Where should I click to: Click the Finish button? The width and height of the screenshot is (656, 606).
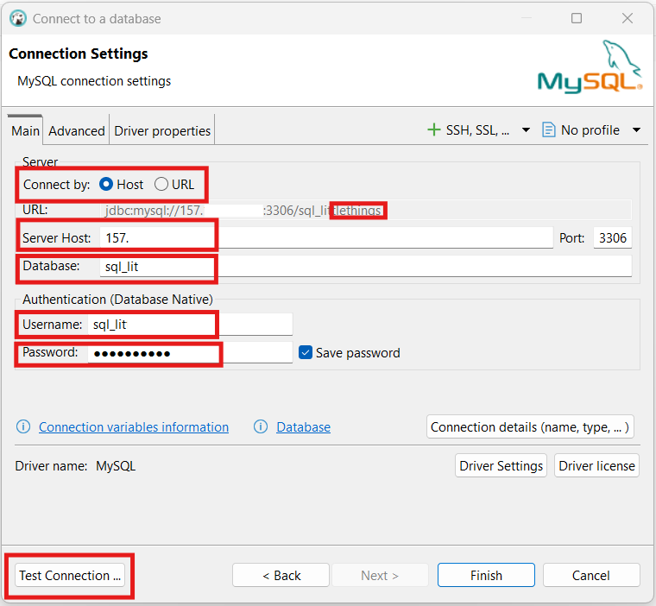point(486,576)
